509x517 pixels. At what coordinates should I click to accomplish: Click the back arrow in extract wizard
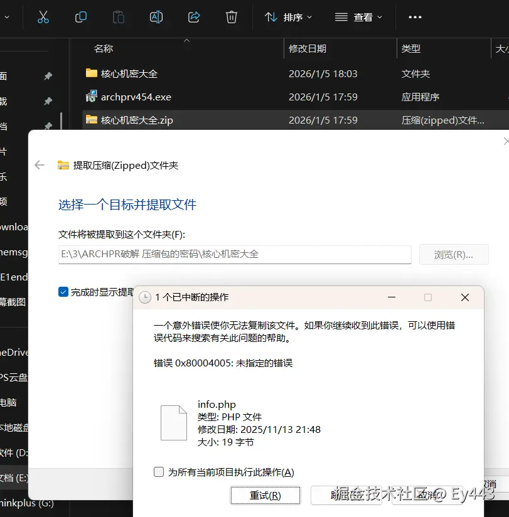pos(40,165)
